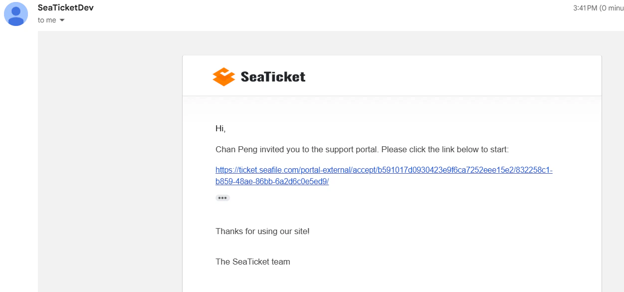Click the 3:41 PM timestamp
Viewport: 624px width, 292px height.
[x=585, y=8]
